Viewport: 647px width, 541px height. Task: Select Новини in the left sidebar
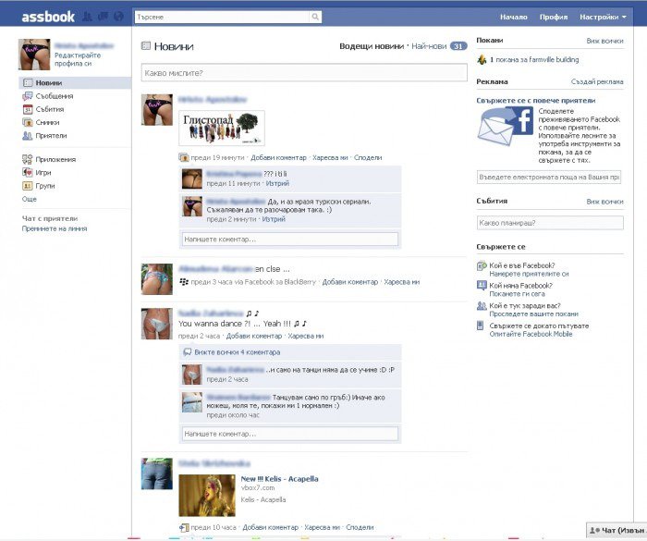[x=75, y=82]
